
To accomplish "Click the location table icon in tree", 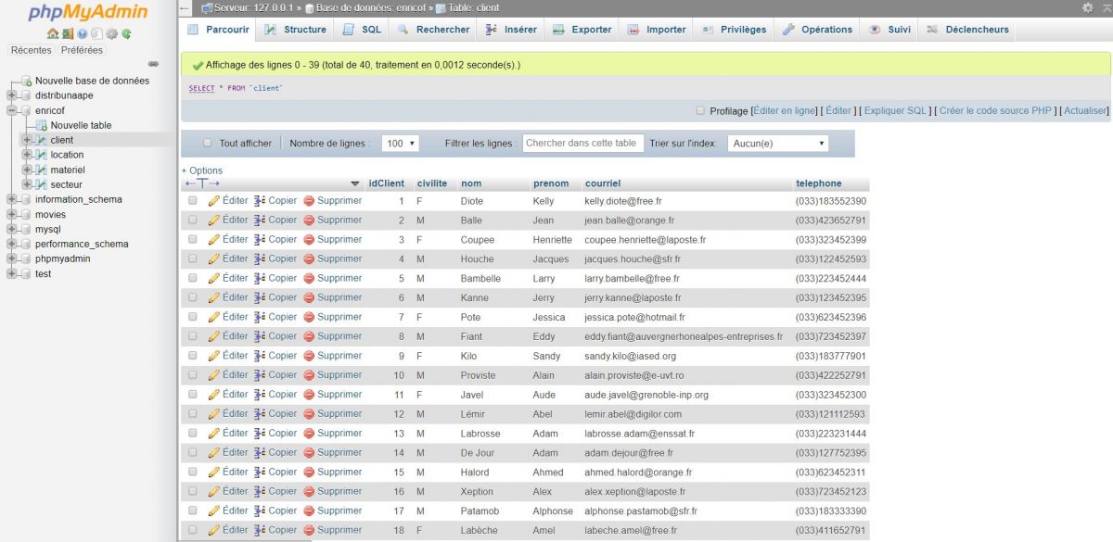I will coord(41,155).
